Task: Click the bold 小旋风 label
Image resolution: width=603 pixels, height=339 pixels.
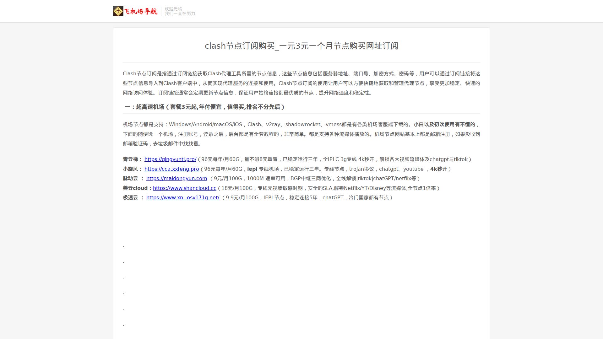Action: click(x=130, y=169)
